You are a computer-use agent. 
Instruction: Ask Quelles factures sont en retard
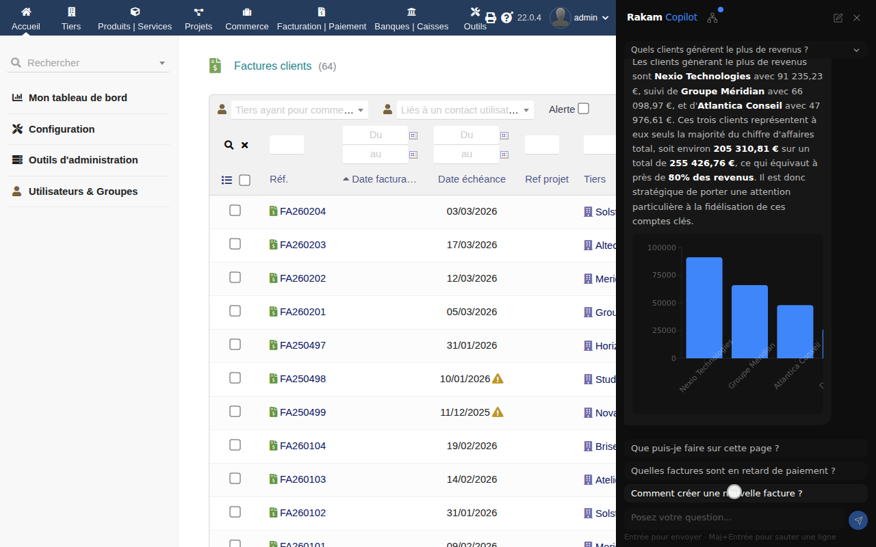click(746, 471)
